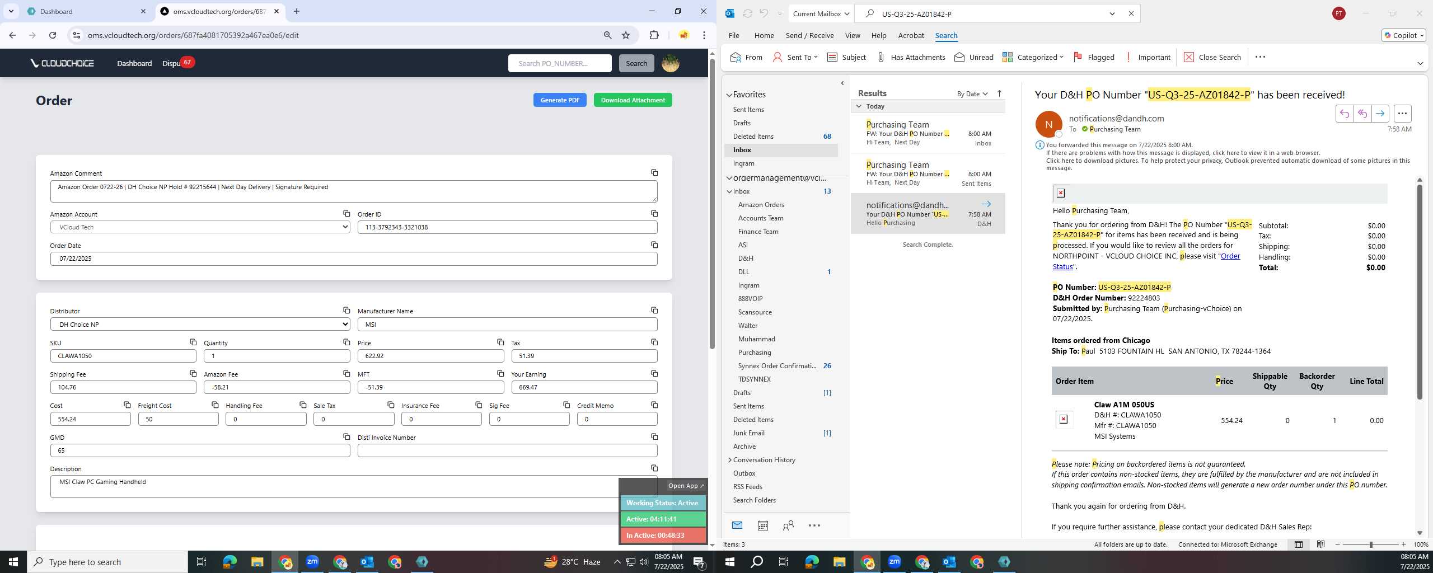Collapse the Outlook folder pane arrow
Screen dimensions: 1433x573
click(842, 83)
